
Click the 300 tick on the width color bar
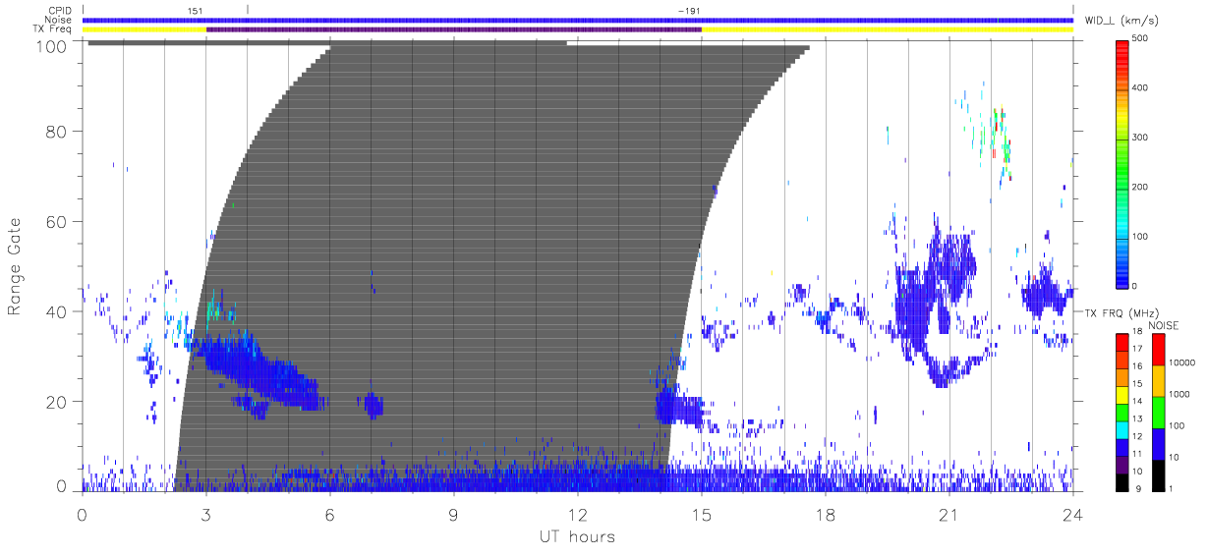(x=1141, y=138)
